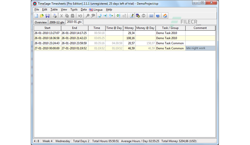Click the Week: 4 status bar entry
Viewport: 250px width, 145px height.
pos(47,141)
